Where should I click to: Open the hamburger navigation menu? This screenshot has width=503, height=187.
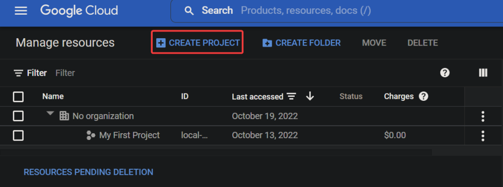point(21,11)
